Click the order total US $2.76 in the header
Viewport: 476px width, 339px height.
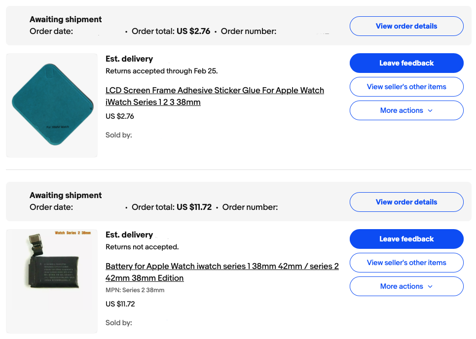(x=193, y=31)
